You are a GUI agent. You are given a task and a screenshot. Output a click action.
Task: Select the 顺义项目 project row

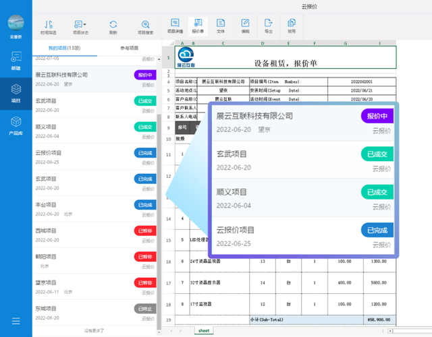click(94, 131)
